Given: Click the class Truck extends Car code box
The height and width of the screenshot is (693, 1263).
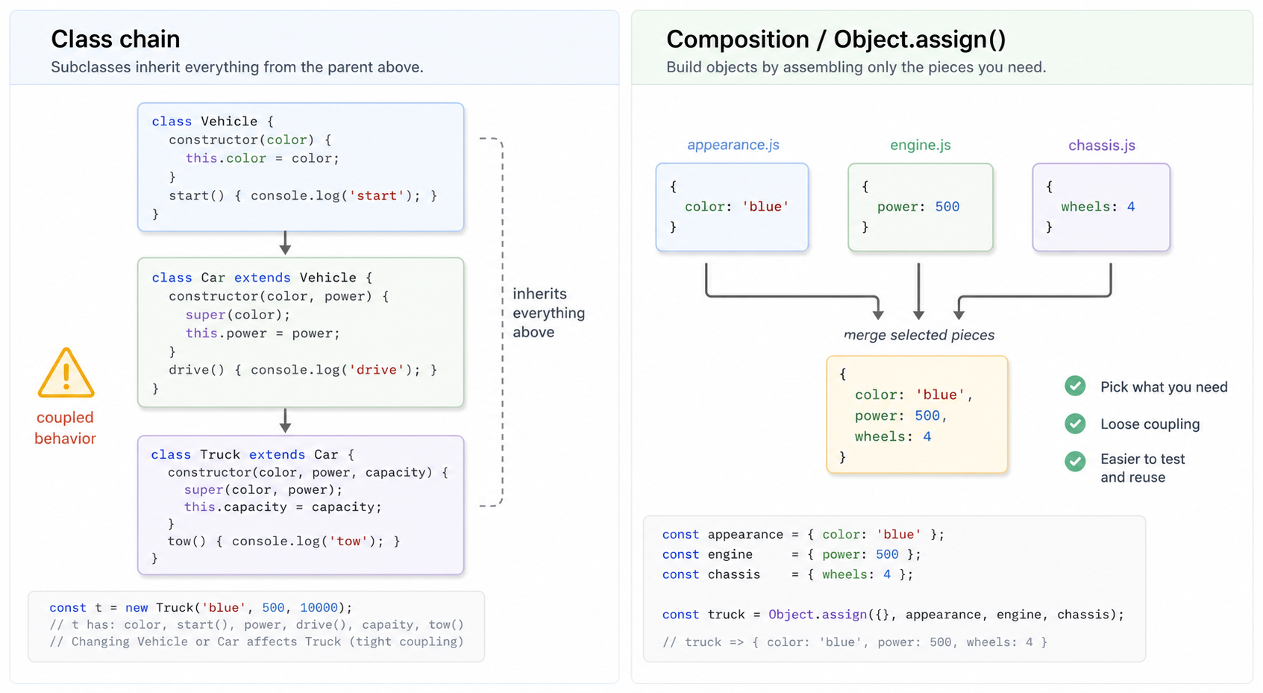Looking at the screenshot, I should click(x=301, y=505).
